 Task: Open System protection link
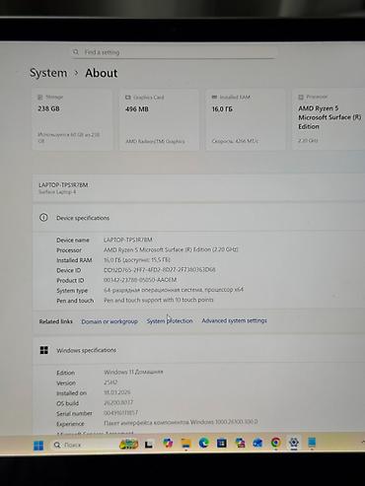coord(170,321)
